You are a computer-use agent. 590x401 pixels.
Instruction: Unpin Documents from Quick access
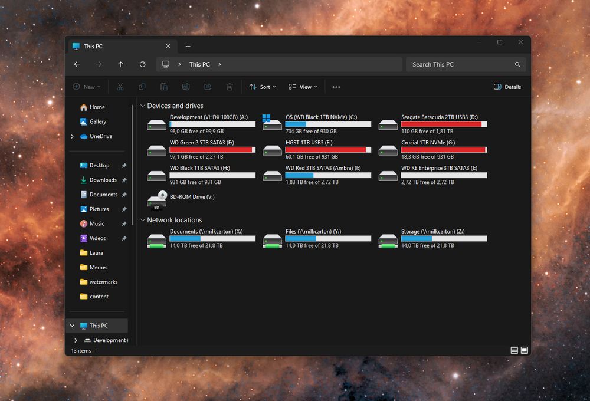(x=124, y=195)
